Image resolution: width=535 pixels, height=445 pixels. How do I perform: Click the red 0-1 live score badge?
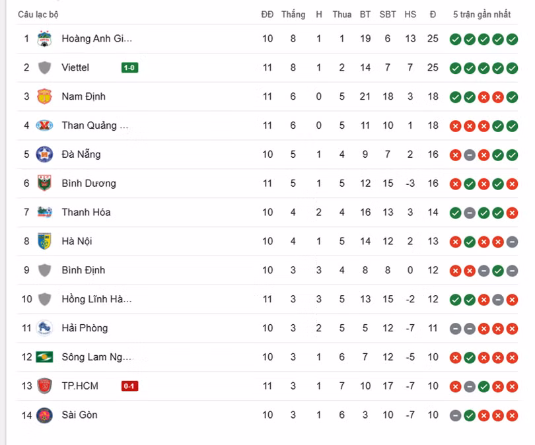[x=129, y=386]
